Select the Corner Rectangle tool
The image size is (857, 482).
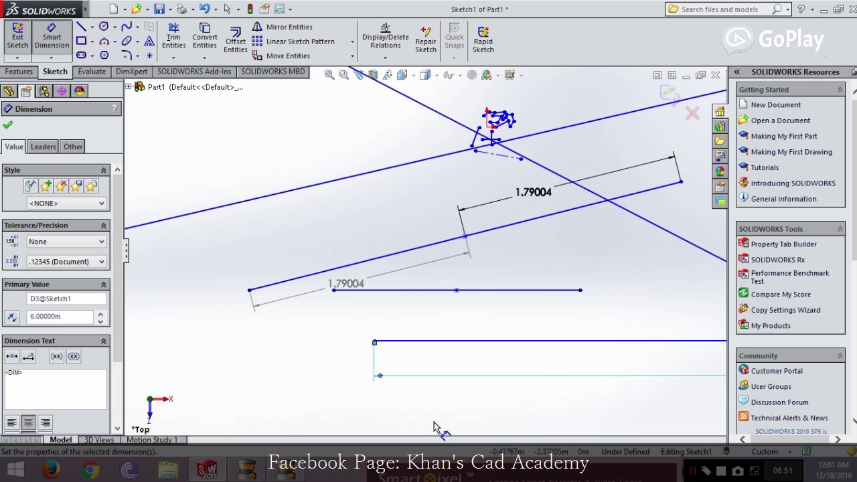tap(81, 41)
